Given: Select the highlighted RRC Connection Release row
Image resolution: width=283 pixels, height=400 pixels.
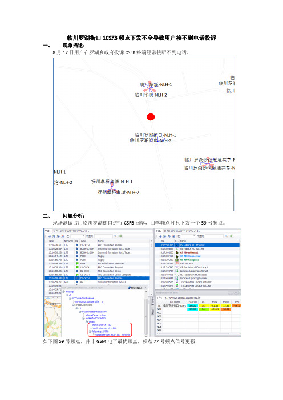Looking at the screenshot, I should (97, 278).
